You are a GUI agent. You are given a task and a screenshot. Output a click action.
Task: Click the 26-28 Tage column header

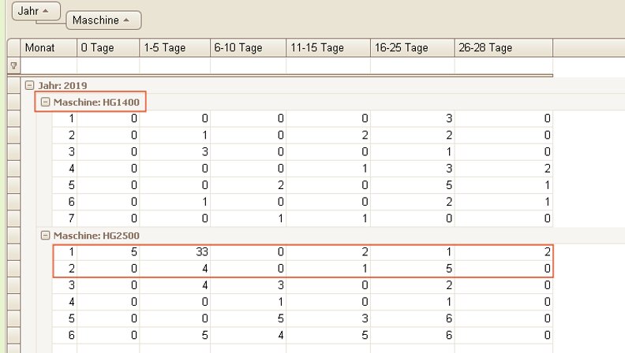503,48
